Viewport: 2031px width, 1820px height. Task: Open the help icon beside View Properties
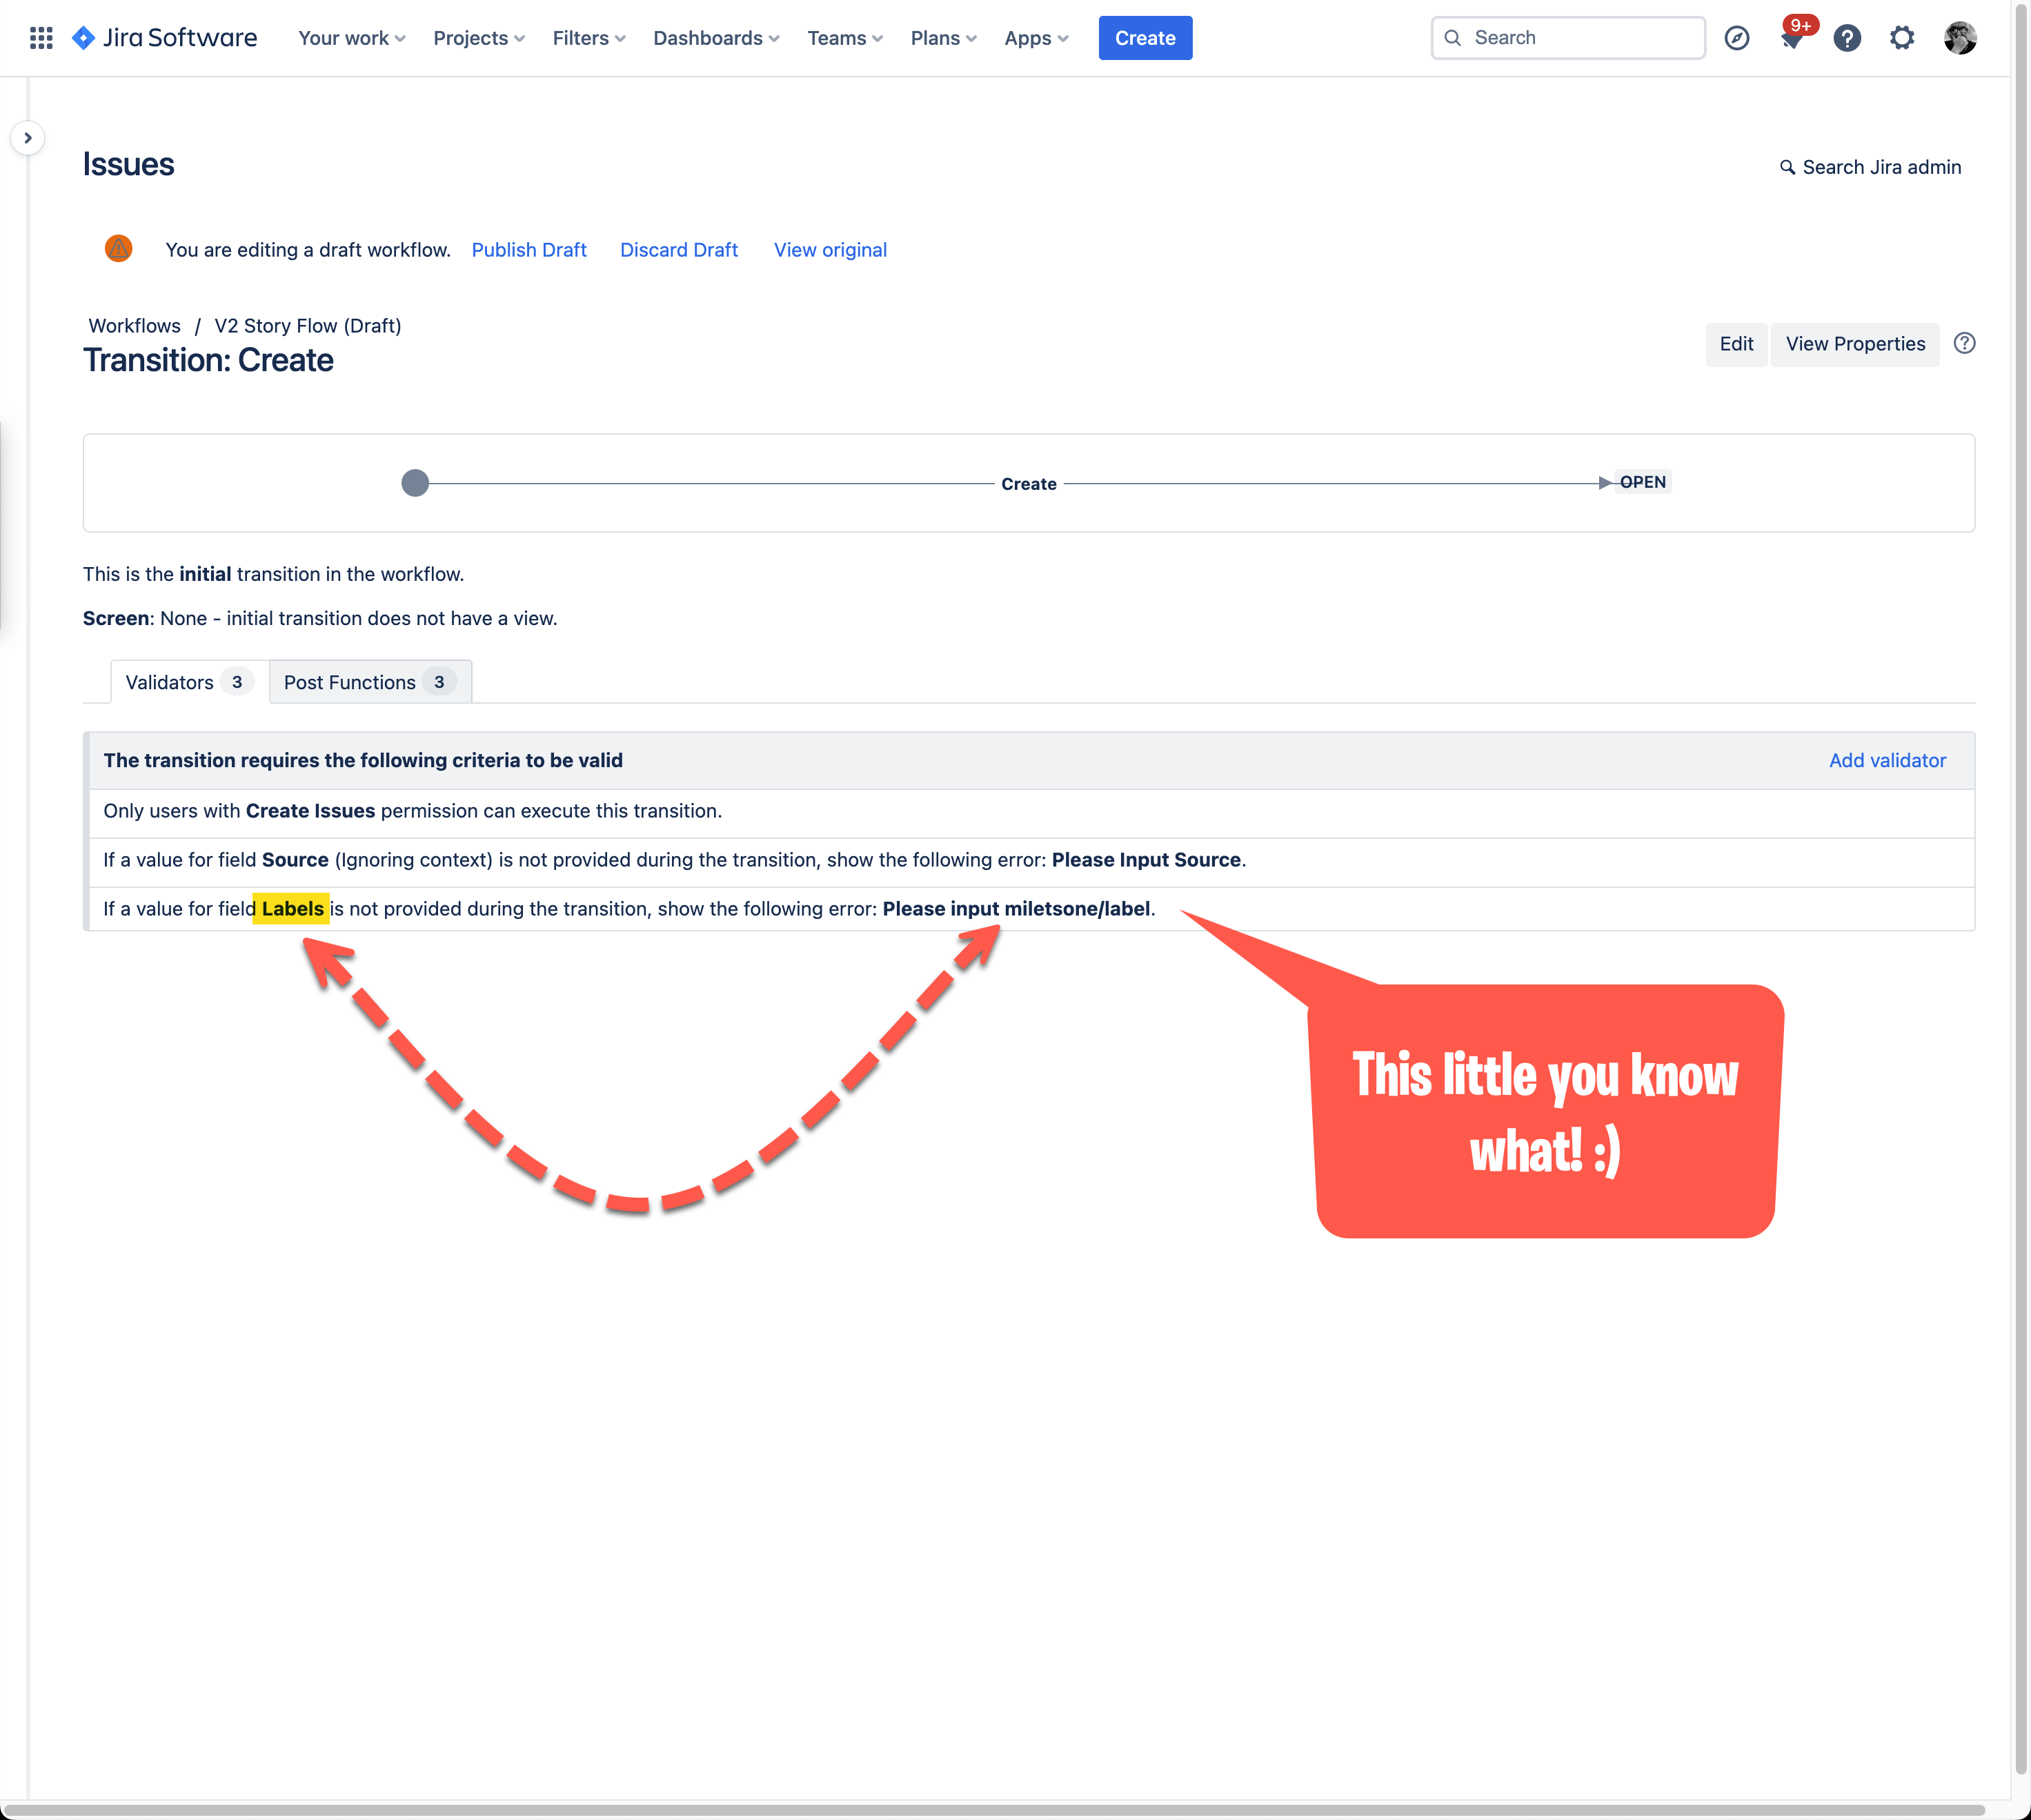coord(1964,343)
